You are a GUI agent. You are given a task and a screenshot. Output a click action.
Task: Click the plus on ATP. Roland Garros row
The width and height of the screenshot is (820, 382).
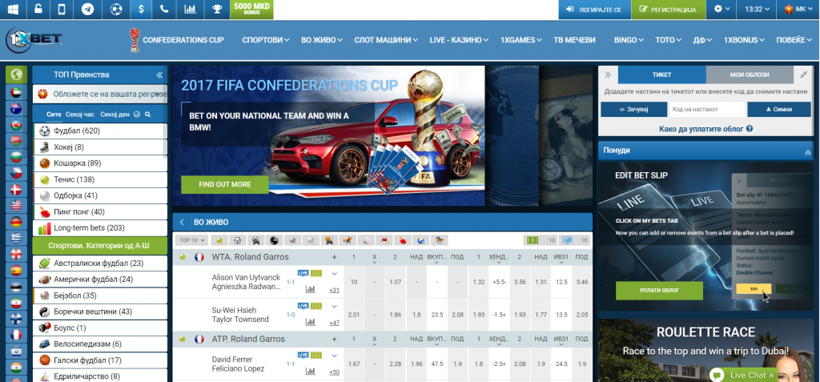[334, 339]
